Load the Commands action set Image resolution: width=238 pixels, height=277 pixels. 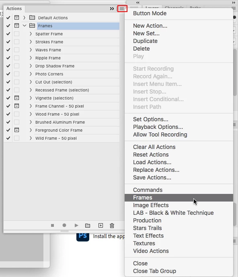pyautogui.click(x=179, y=190)
